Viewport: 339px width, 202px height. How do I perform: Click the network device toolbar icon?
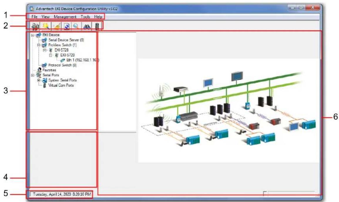(35, 26)
